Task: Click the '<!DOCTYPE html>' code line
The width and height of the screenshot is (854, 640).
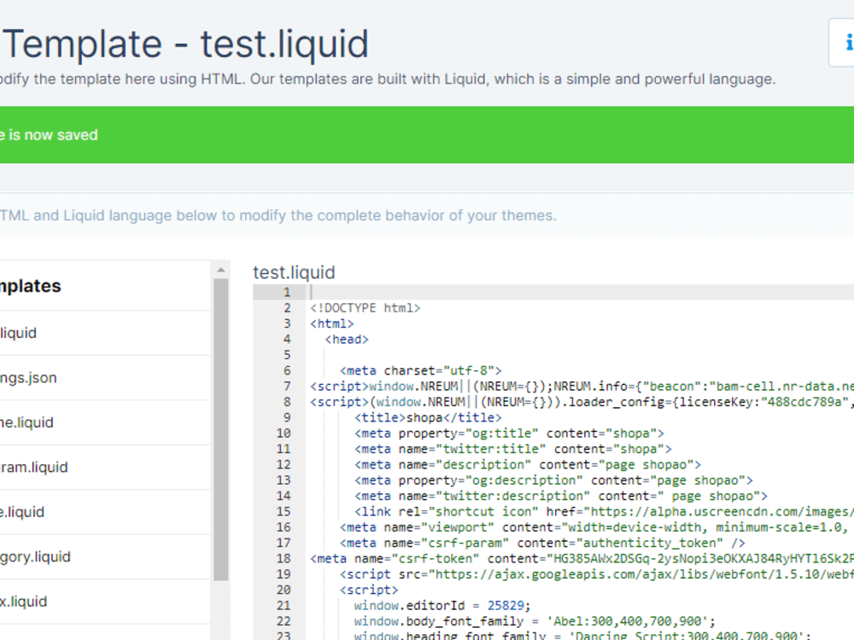Action: point(365,308)
